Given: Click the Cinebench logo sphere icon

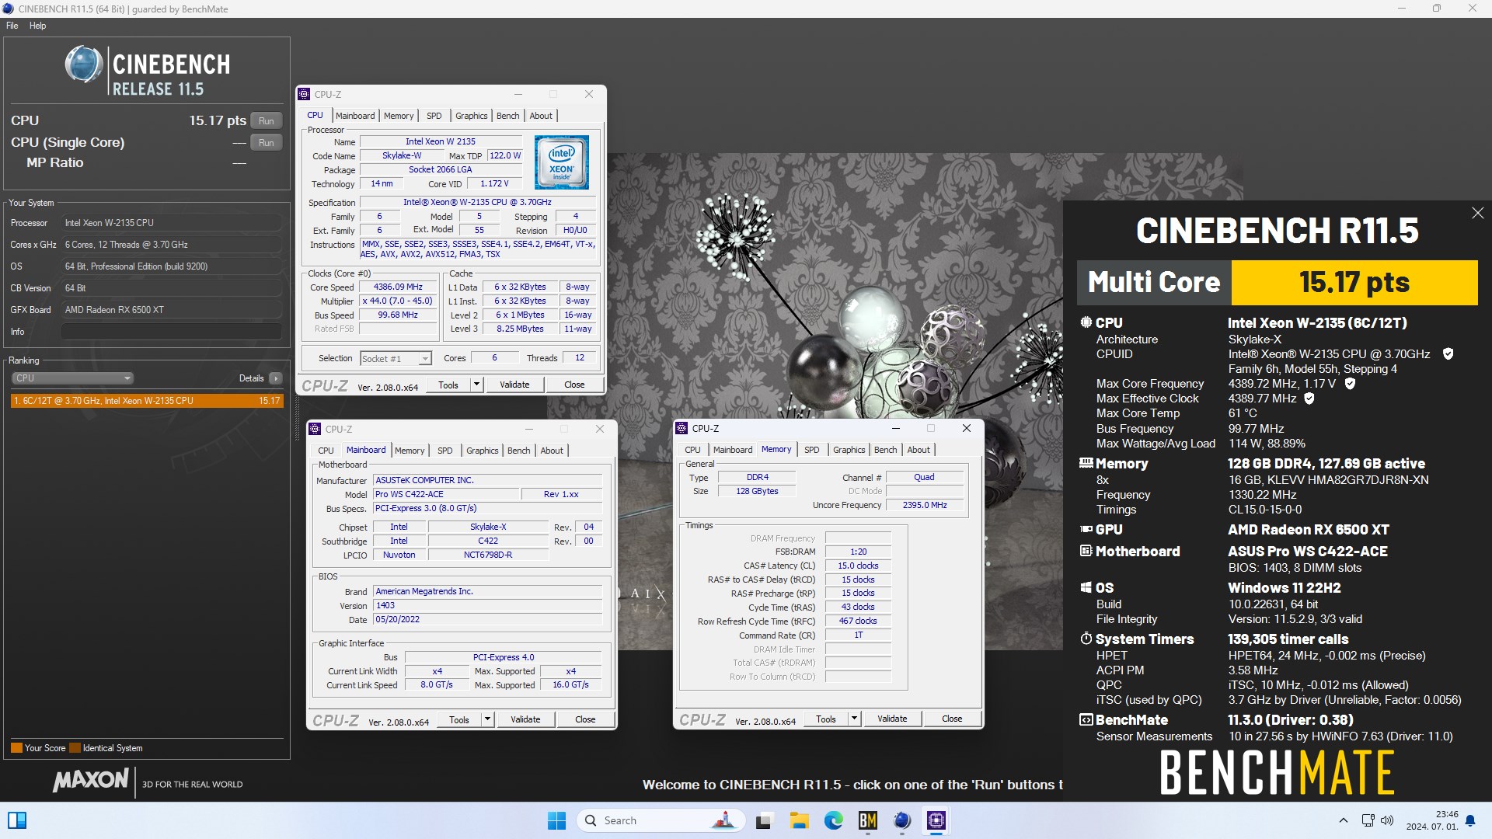Looking at the screenshot, I should [83, 64].
